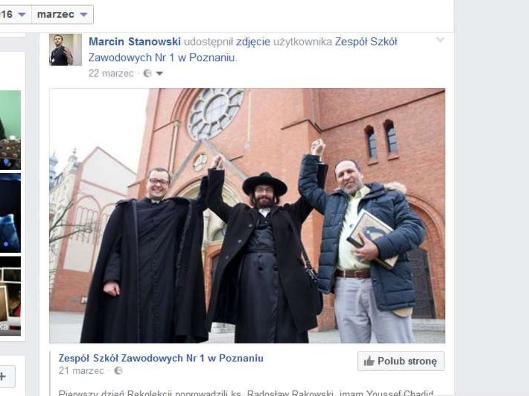Click the zdjęcie link in post header
Screen dimensions: 529x396
pyautogui.click(x=253, y=42)
